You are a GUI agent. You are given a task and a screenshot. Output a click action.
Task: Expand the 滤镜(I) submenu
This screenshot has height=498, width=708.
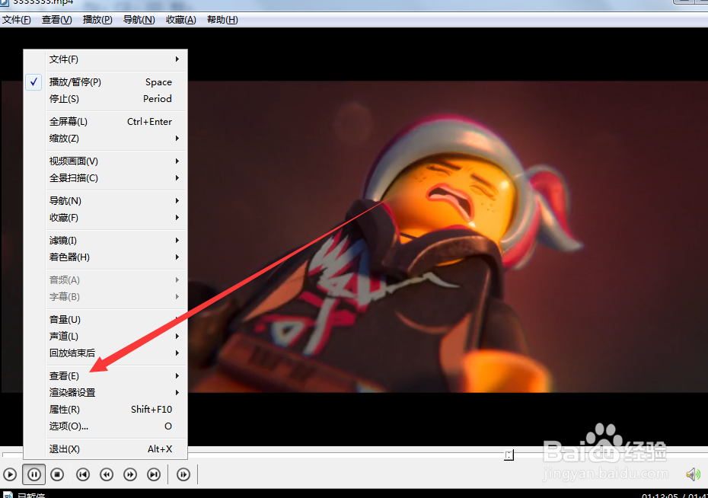point(106,241)
